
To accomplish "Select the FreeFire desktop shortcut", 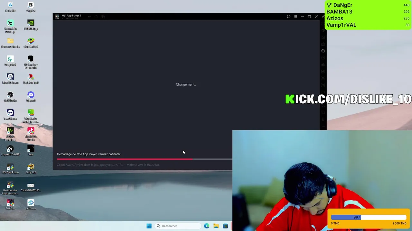I will coord(10,205).
